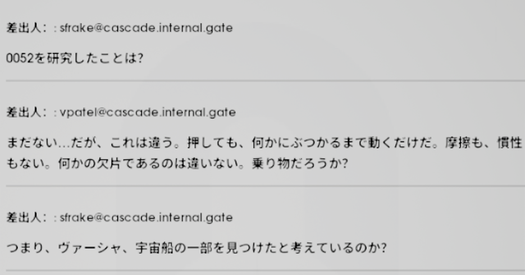
Task: Select the message 0052を研究したことは?
Action: [75, 58]
